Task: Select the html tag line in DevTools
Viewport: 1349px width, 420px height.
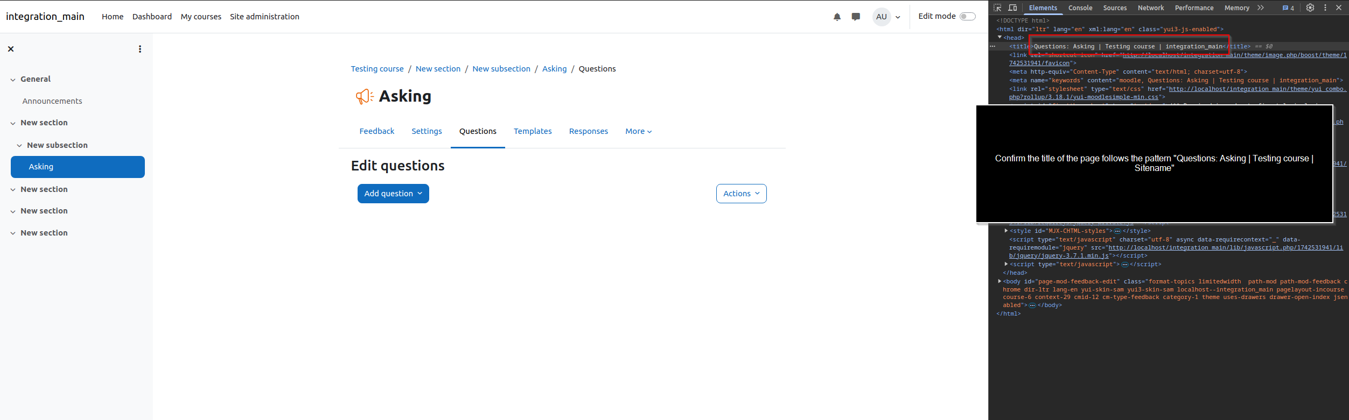Action: [x=1109, y=29]
